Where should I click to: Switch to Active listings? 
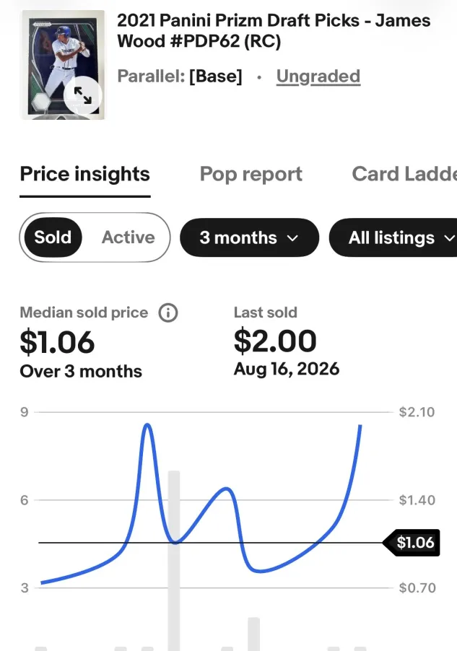[x=128, y=237]
